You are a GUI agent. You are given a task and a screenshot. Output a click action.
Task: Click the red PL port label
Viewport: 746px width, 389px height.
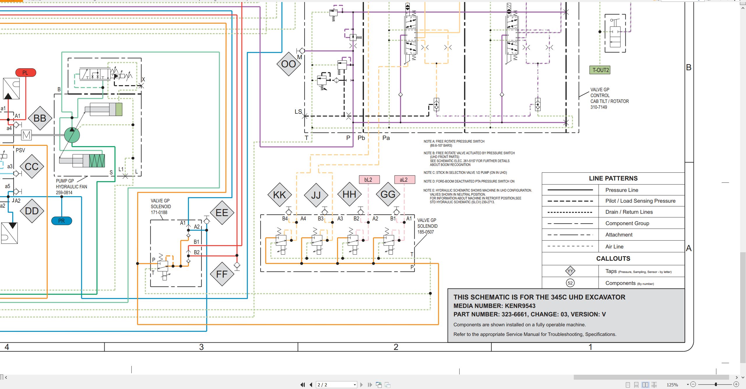pos(26,73)
